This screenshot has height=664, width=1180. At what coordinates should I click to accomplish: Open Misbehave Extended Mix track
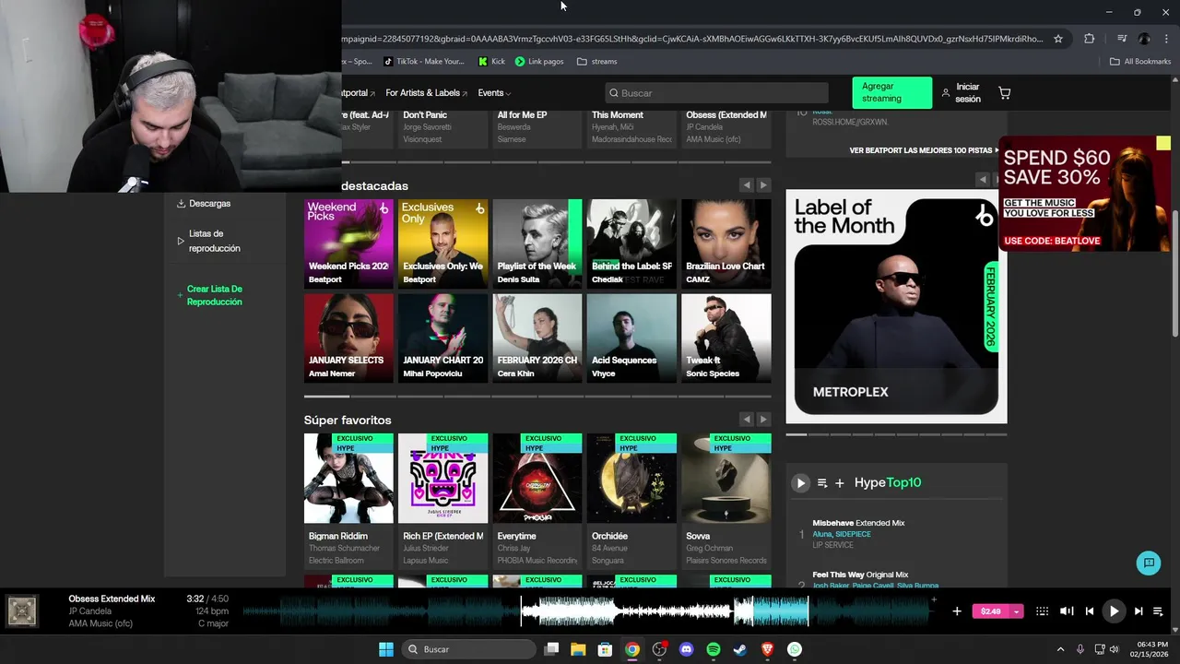point(858,523)
